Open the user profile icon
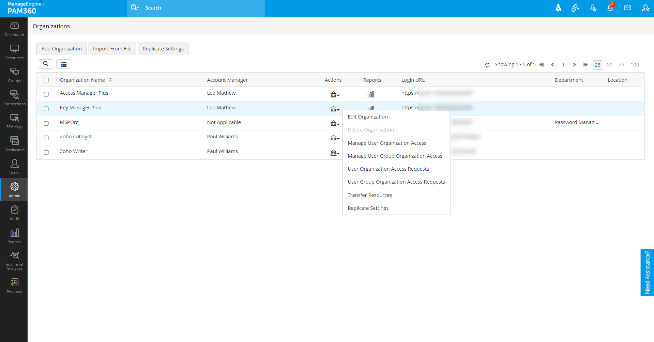654x342 pixels. pos(645,7)
